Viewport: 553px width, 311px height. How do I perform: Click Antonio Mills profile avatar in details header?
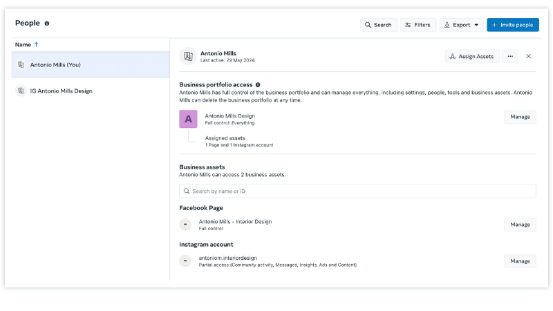pos(188,56)
